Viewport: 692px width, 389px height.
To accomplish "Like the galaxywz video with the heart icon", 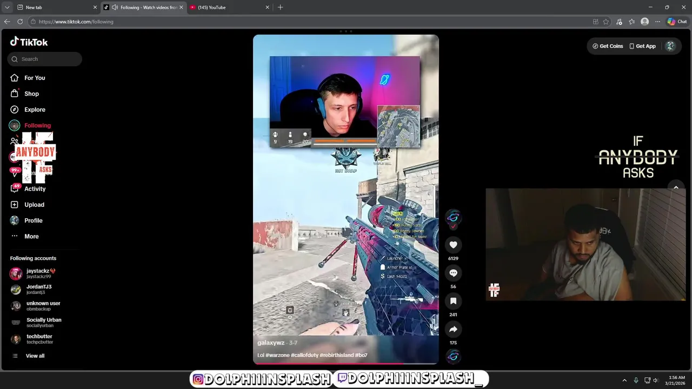I will 453,245.
